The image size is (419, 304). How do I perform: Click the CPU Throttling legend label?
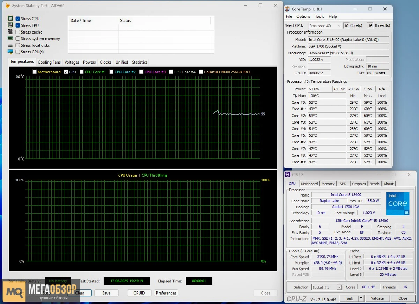(x=154, y=175)
